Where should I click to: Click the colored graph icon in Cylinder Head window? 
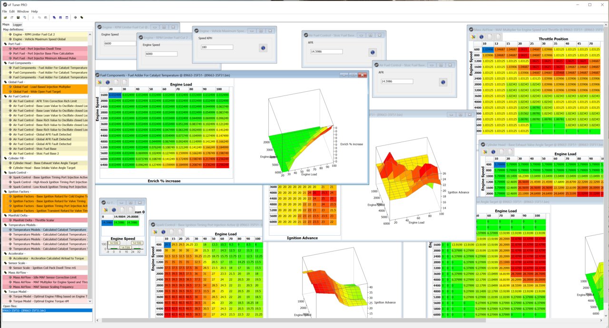(x=485, y=151)
